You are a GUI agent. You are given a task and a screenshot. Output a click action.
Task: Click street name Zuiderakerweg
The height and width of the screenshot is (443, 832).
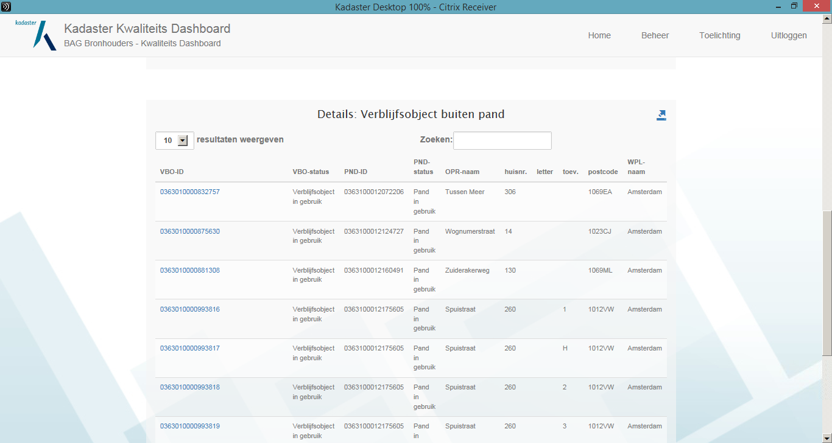tap(467, 270)
